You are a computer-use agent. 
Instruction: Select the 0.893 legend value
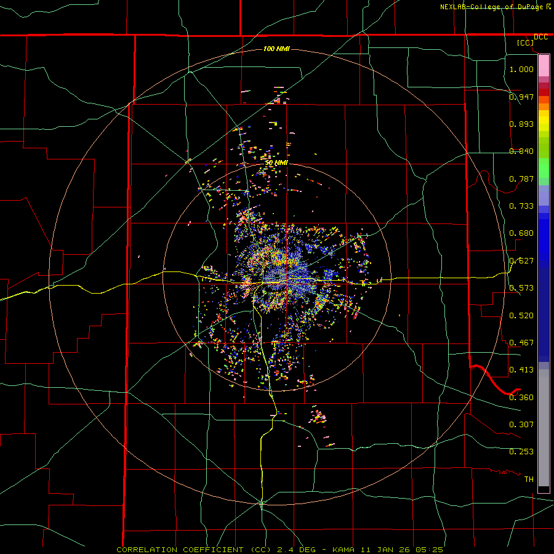coord(521,124)
